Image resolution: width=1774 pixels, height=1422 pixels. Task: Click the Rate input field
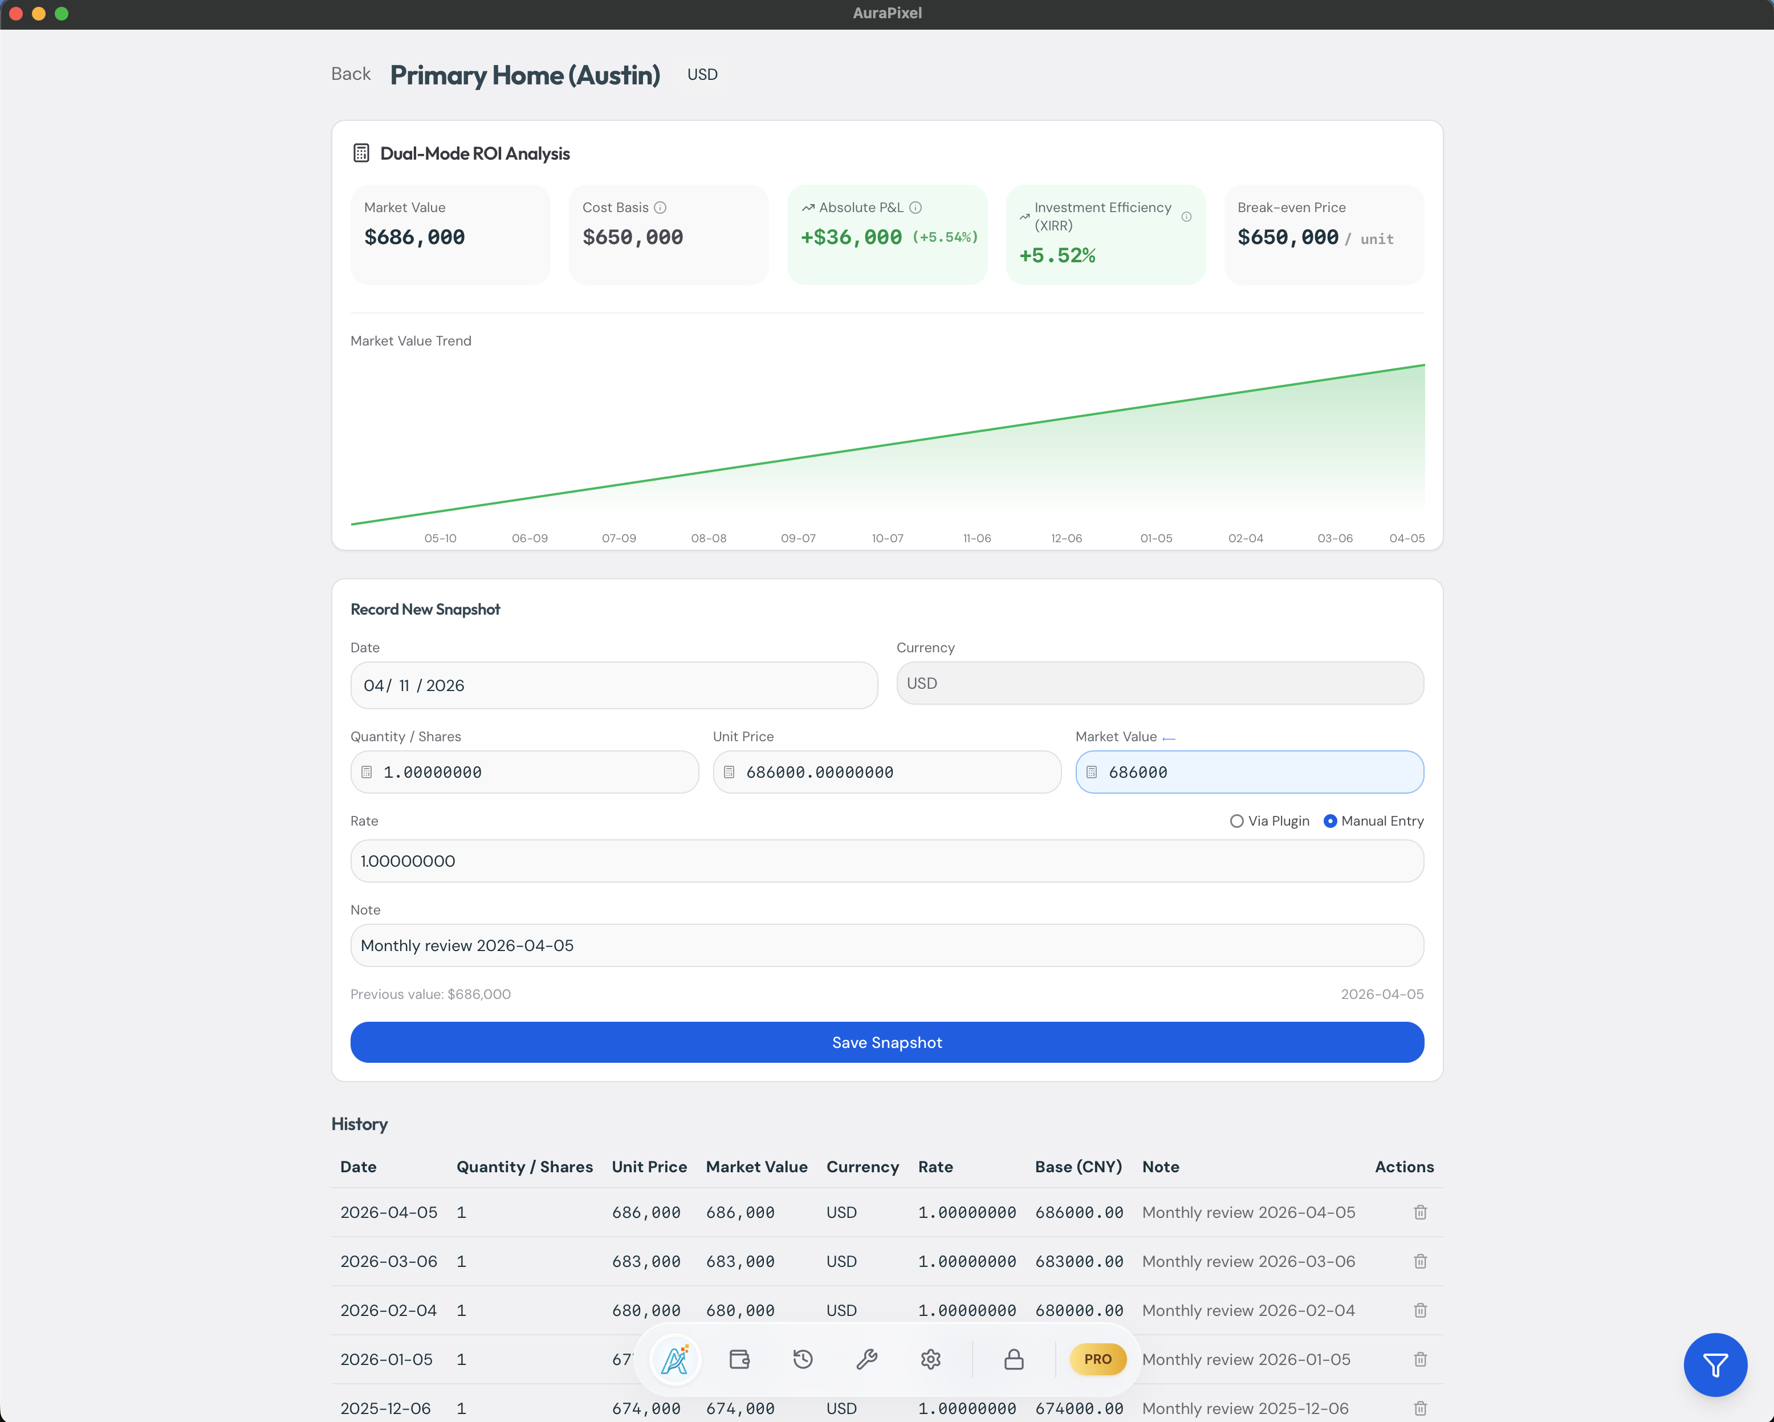(x=886, y=861)
